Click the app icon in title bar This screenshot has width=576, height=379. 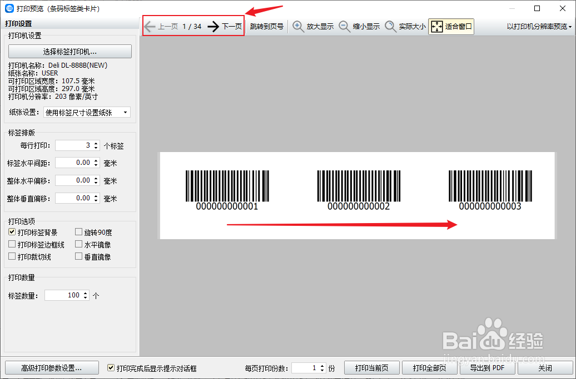(9, 8)
